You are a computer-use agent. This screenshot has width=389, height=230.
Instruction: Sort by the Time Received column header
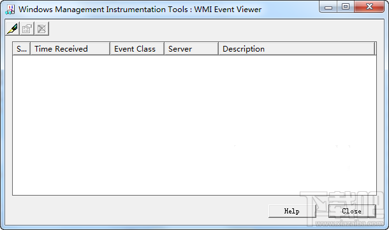(70, 48)
